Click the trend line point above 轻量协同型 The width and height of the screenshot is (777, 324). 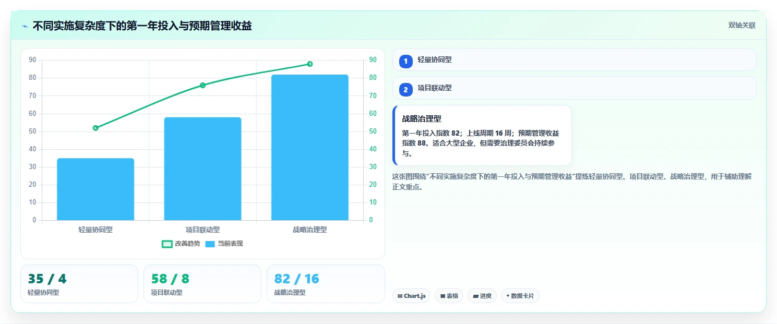95,128
